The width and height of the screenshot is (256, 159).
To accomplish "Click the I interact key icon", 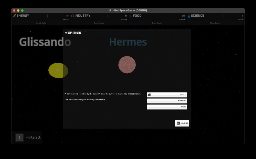I will (x=19, y=137).
